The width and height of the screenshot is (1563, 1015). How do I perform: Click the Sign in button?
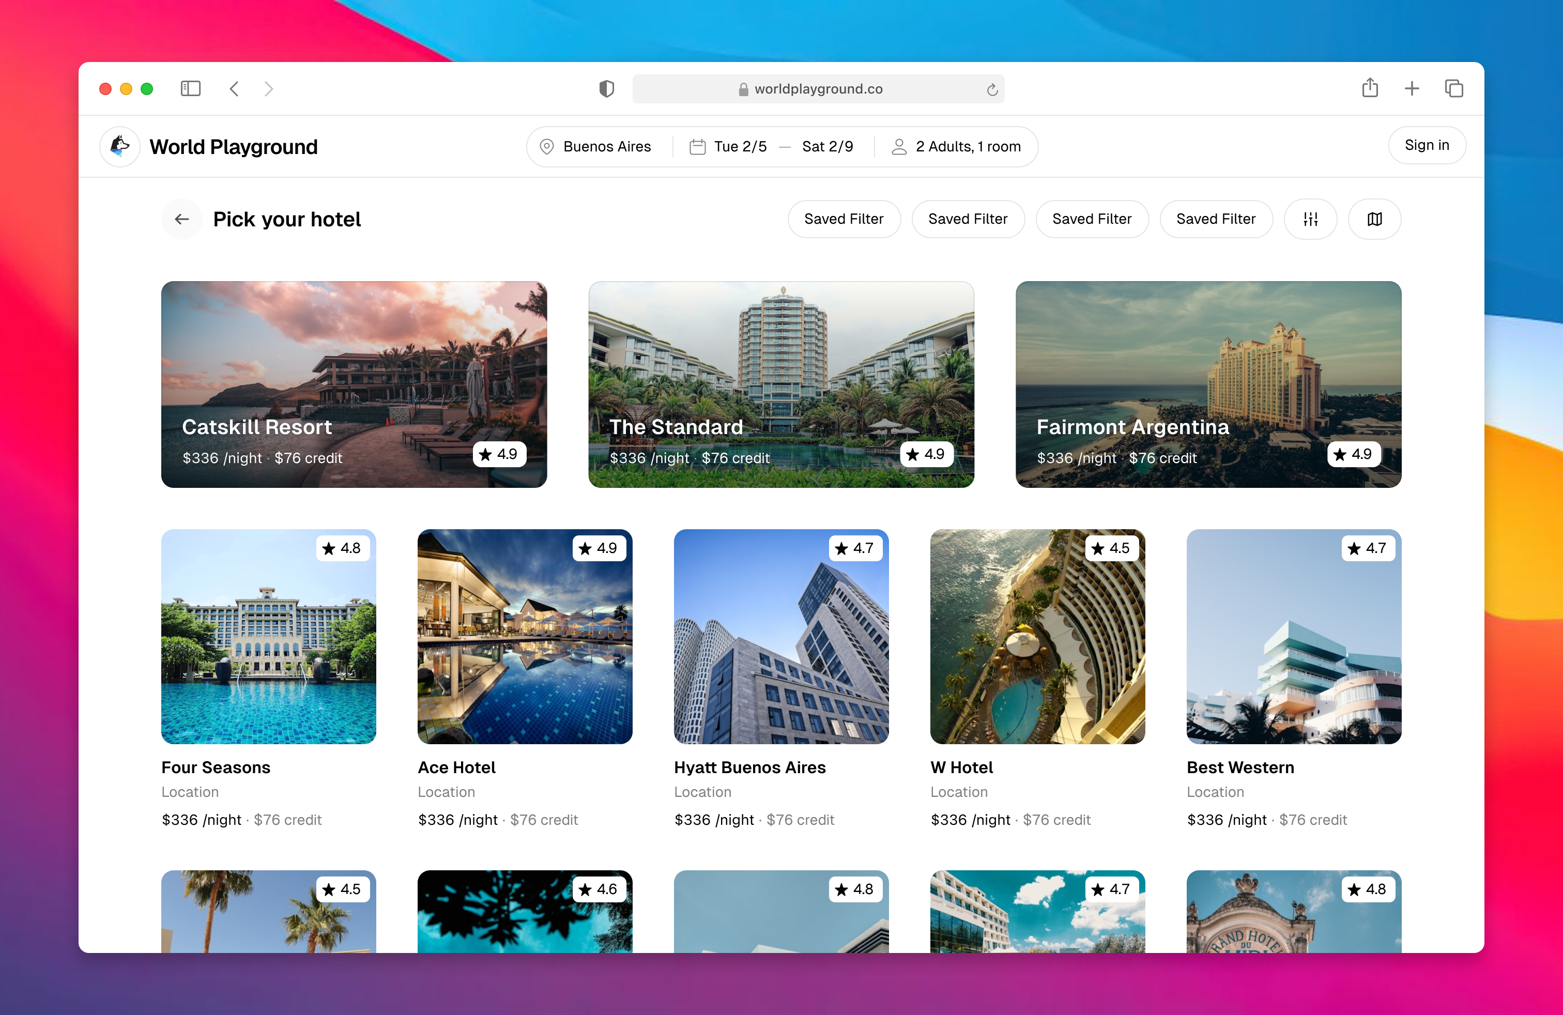point(1427,145)
